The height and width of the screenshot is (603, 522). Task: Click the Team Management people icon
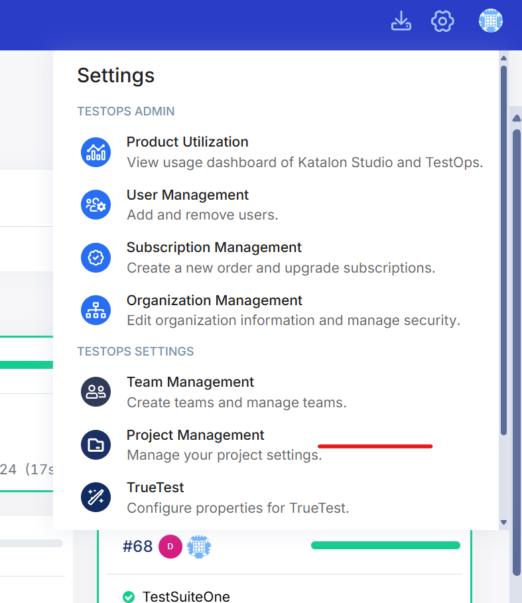click(x=96, y=391)
